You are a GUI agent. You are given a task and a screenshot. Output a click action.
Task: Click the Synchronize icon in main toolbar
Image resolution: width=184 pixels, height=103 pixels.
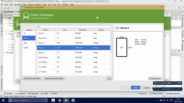[x=9, y=8]
